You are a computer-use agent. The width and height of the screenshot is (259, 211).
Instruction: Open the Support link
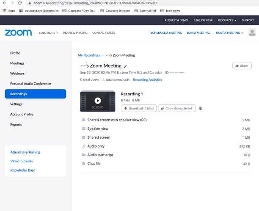pos(248,20)
